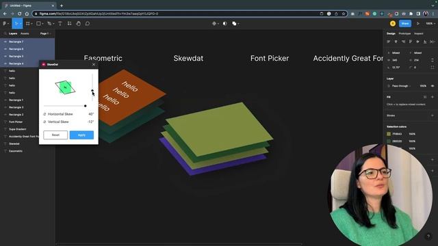The height and width of the screenshot is (246, 438).
Task: Select the Font Picker text layer
Action: 20,122
